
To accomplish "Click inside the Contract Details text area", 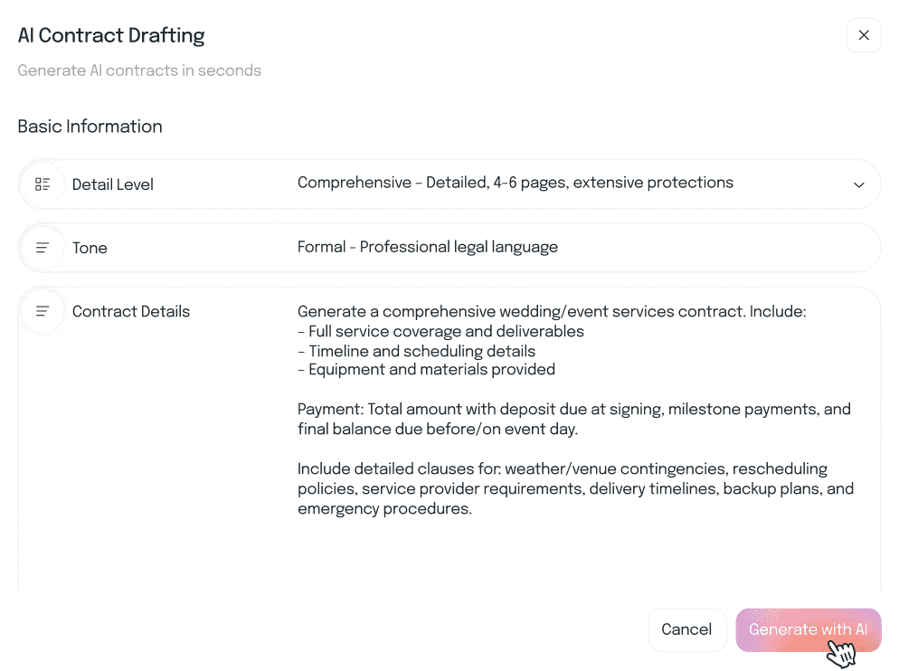I will pos(579,552).
